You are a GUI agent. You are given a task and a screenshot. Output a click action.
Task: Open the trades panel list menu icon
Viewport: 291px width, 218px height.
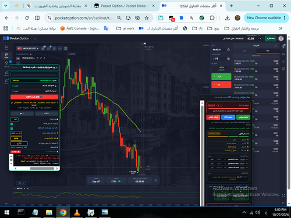275,45
